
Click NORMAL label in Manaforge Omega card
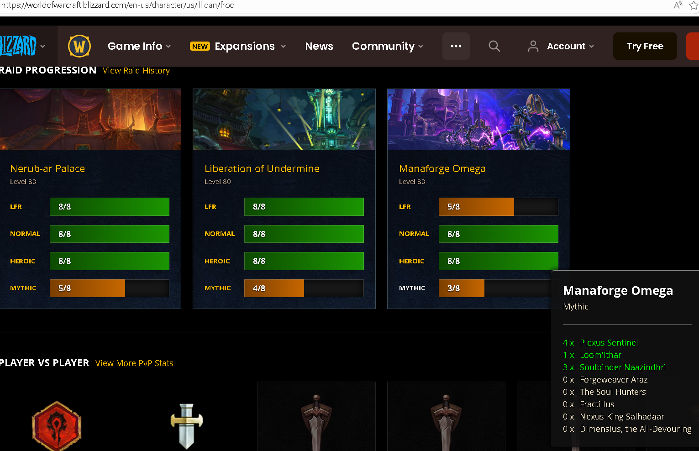tap(414, 234)
